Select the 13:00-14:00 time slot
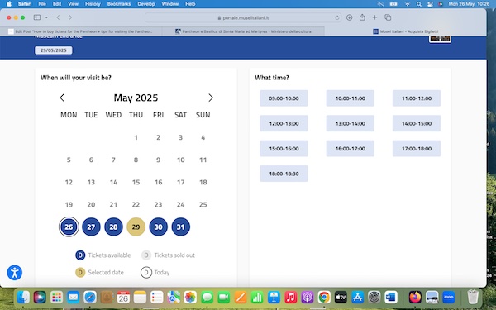Image resolution: width=496 pixels, height=310 pixels. click(351, 123)
